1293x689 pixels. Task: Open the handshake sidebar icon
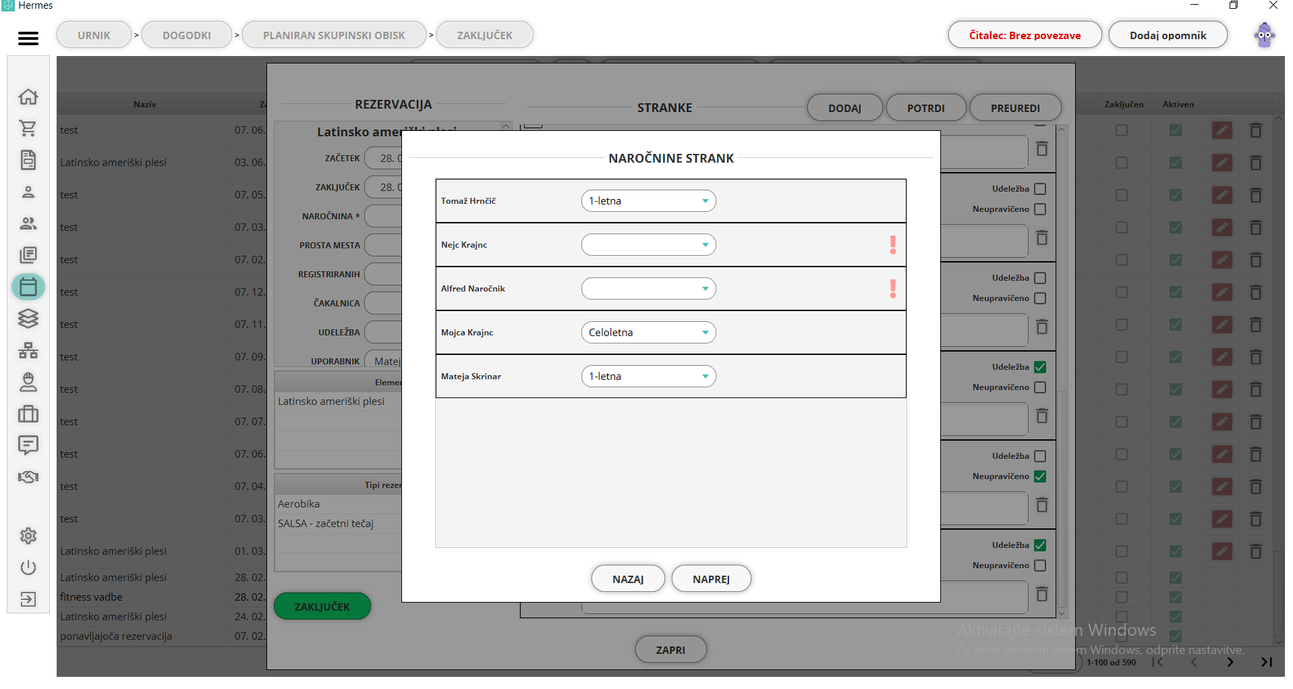(x=28, y=477)
